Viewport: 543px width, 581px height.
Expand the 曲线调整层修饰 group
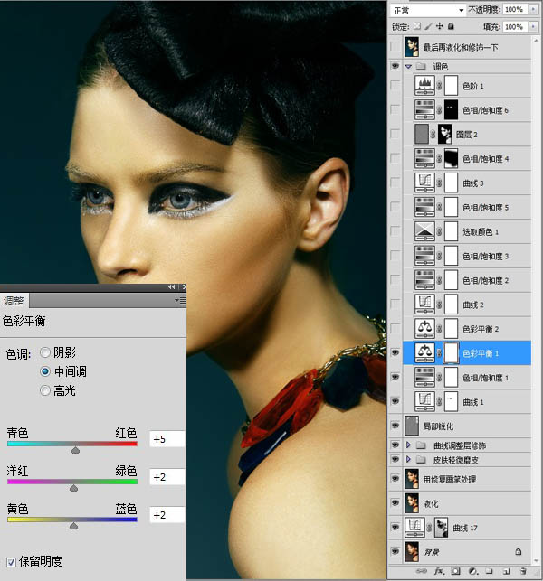(x=408, y=445)
